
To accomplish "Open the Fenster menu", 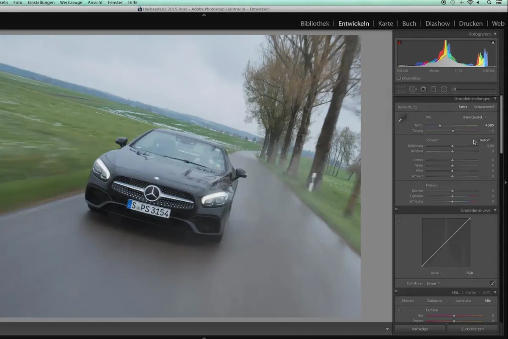I will click(115, 3).
